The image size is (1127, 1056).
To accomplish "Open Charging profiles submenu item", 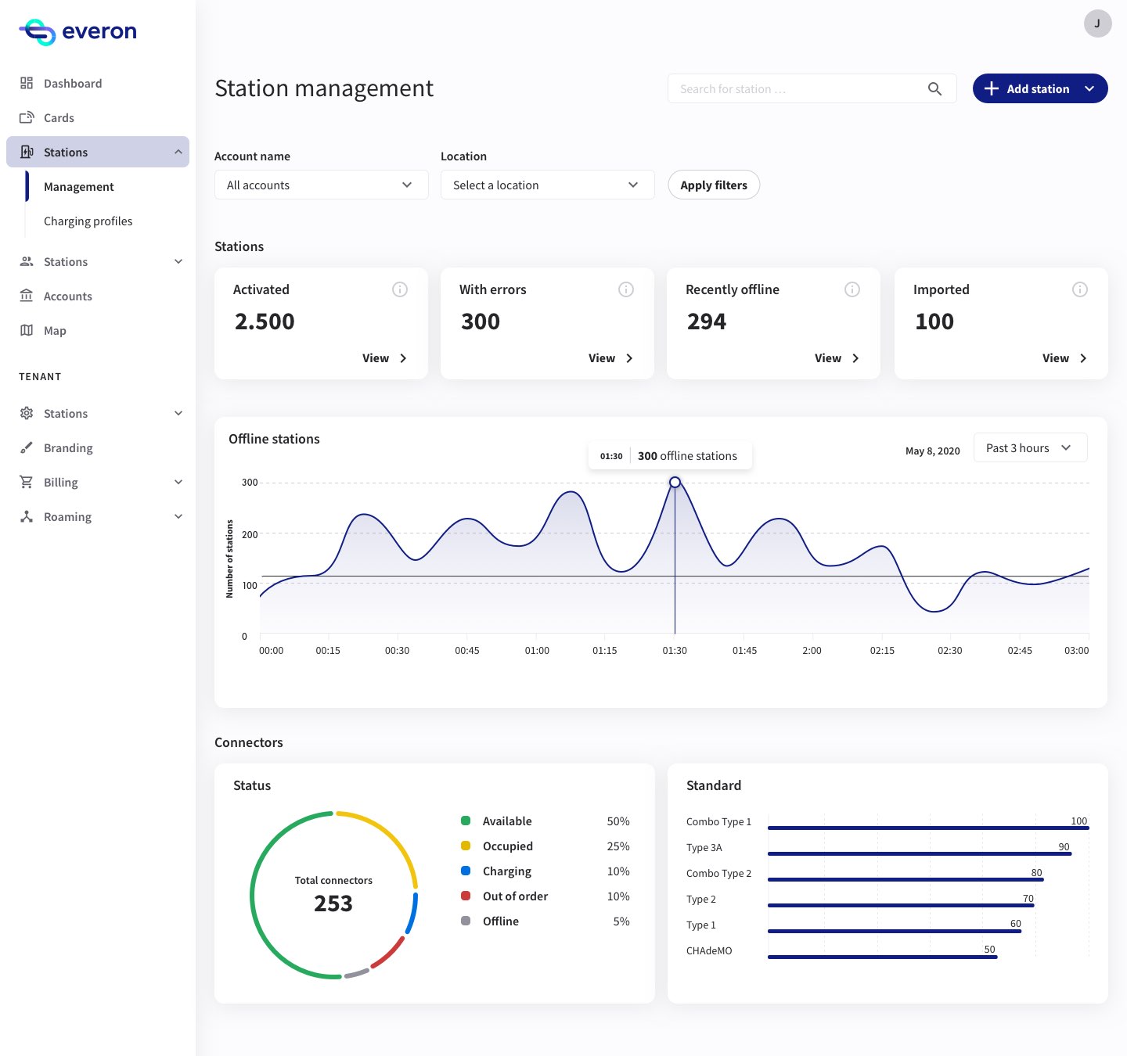I will click(88, 221).
